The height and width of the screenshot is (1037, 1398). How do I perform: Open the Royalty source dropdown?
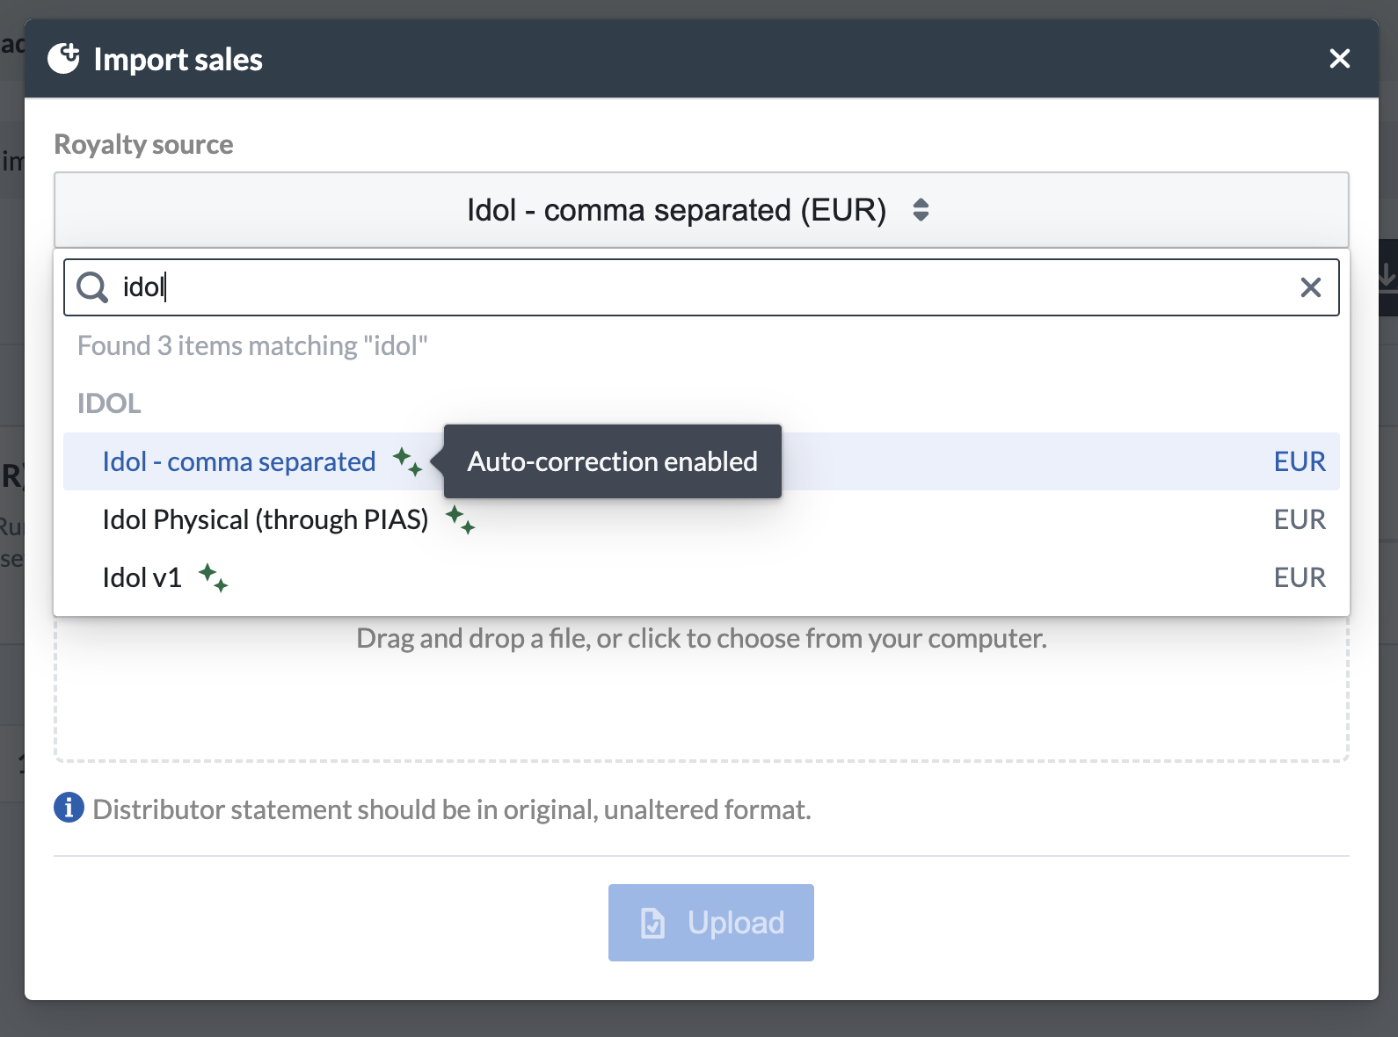click(x=701, y=210)
